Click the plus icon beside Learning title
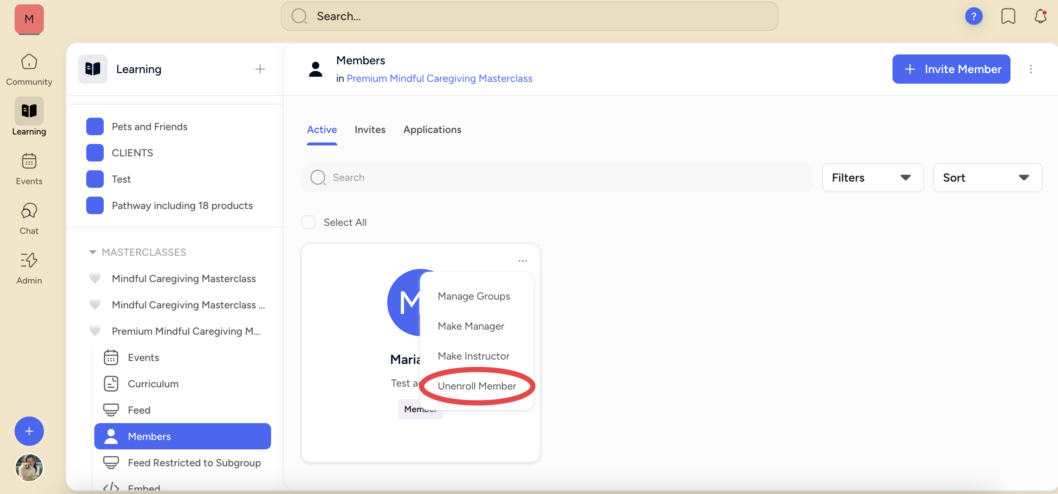 [260, 69]
